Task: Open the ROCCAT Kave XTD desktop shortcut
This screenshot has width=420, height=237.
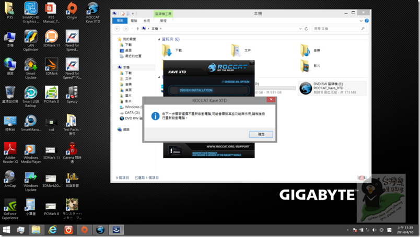Action: [x=92, y=13]
